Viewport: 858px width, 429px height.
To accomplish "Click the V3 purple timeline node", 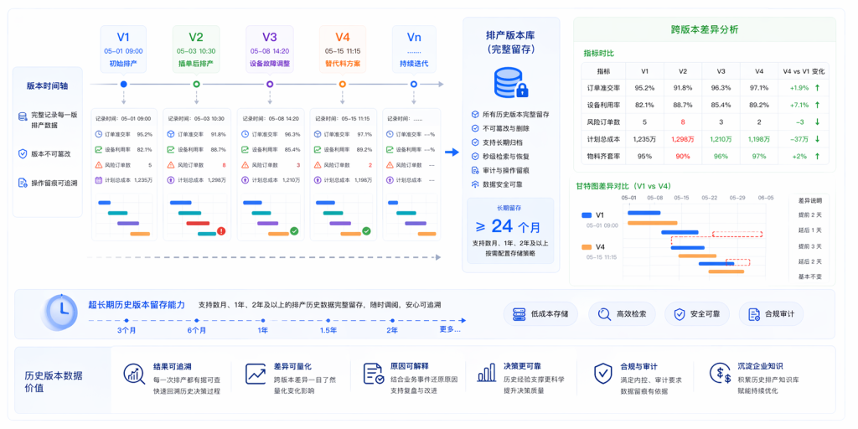I will [269, 85].
